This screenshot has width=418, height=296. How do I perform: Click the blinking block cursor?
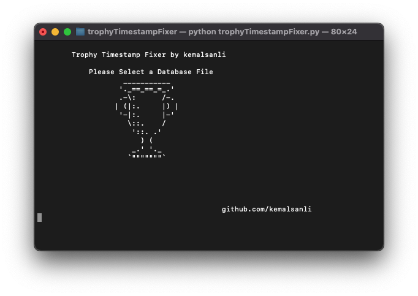39,218
